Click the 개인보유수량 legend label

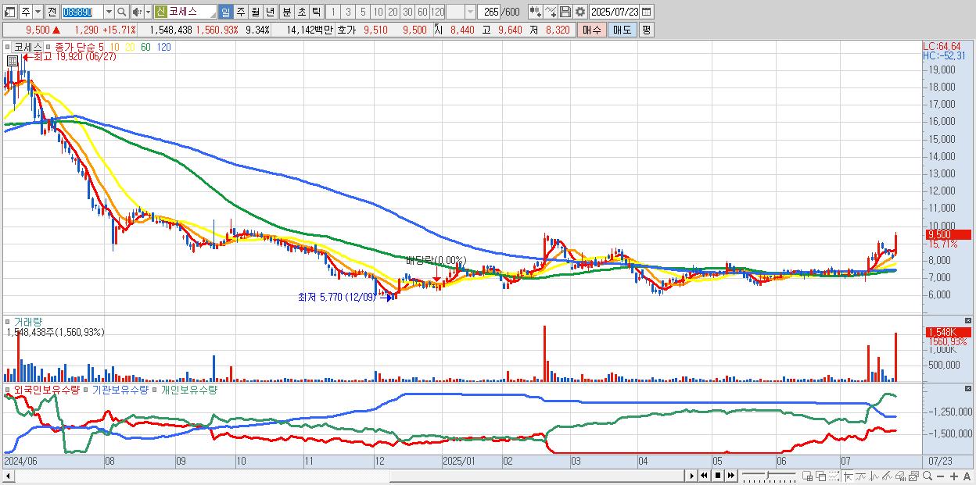[188, 389]
